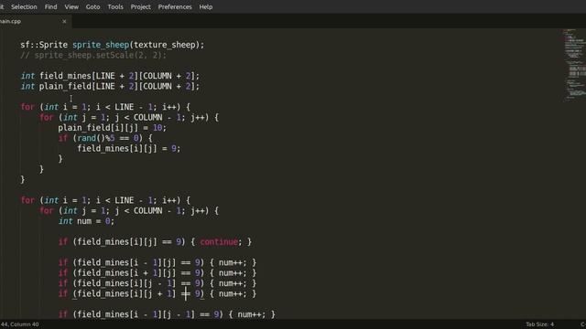Click the field_mines[i - 1][j - 1] line

point(167,314)
